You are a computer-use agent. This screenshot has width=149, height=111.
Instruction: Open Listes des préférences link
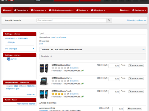tap(136, 20)
